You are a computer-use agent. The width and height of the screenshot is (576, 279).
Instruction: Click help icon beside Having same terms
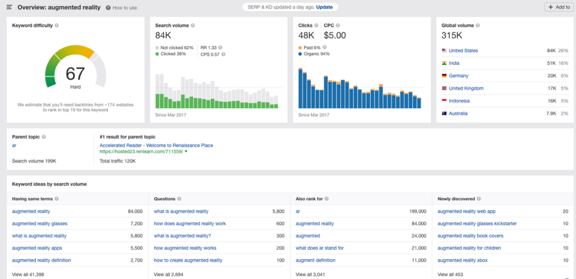57,199
